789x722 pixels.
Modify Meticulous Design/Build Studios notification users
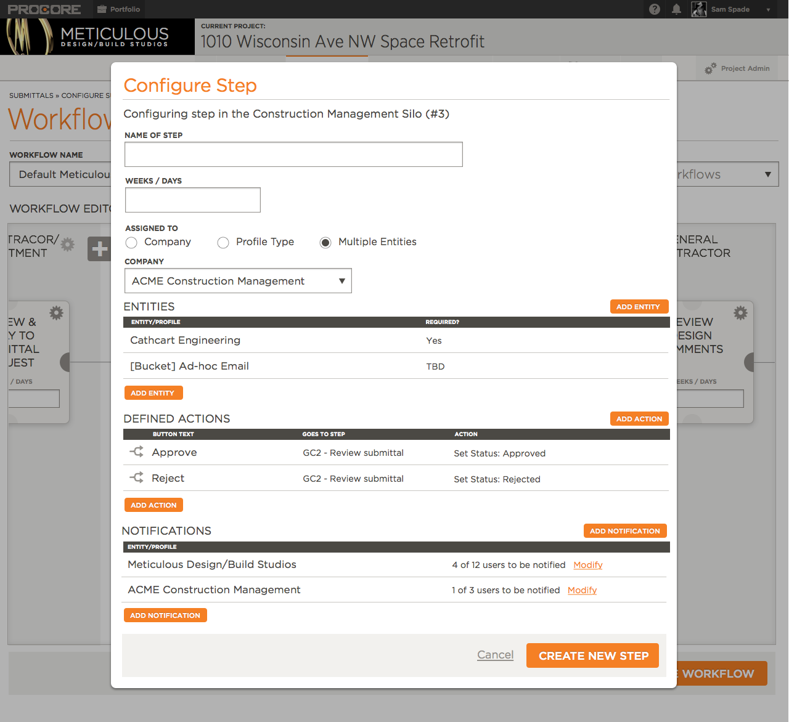[588, 565]
